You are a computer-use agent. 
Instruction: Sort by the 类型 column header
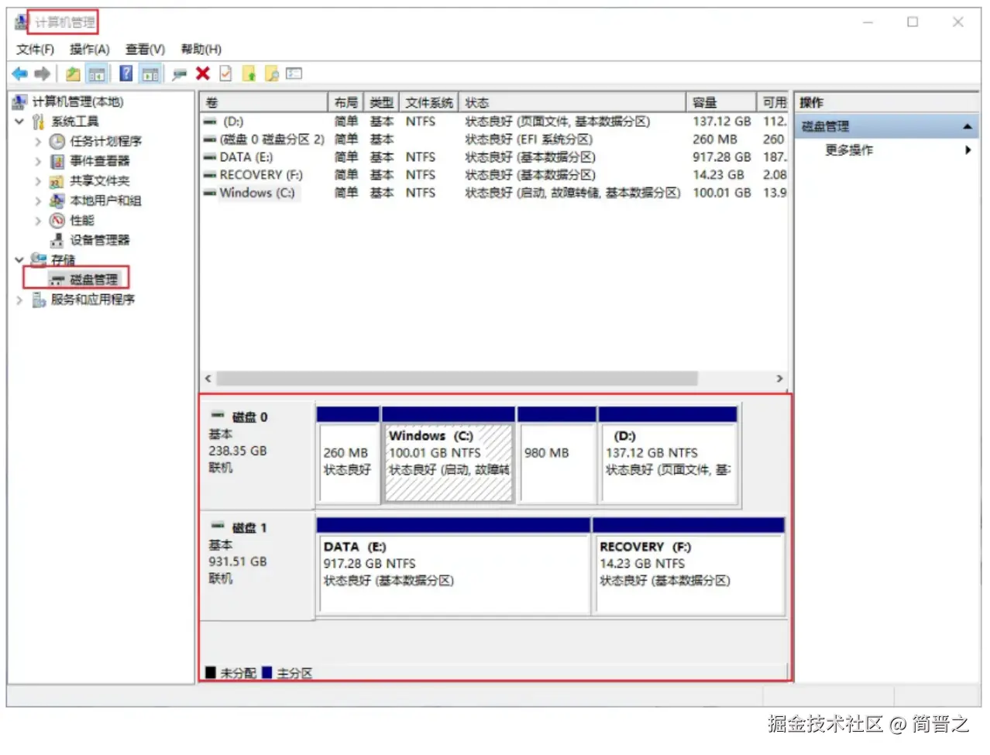coord(381,102)
